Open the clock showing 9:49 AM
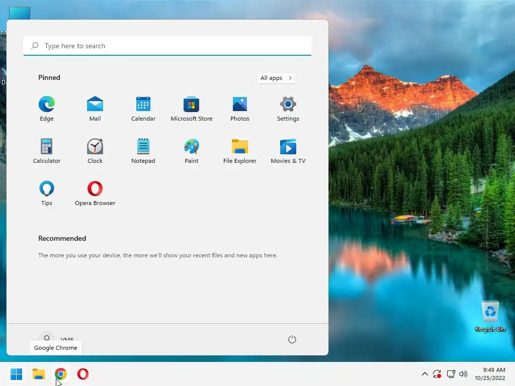515x386 pixels. [490, 374]
